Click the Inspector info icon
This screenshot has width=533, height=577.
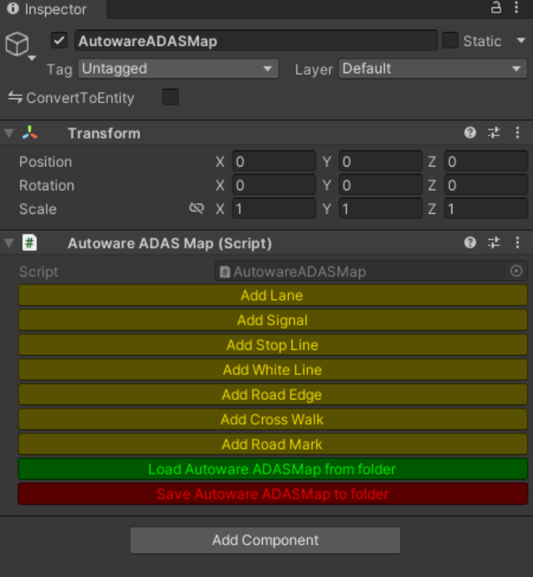point(13,8)
